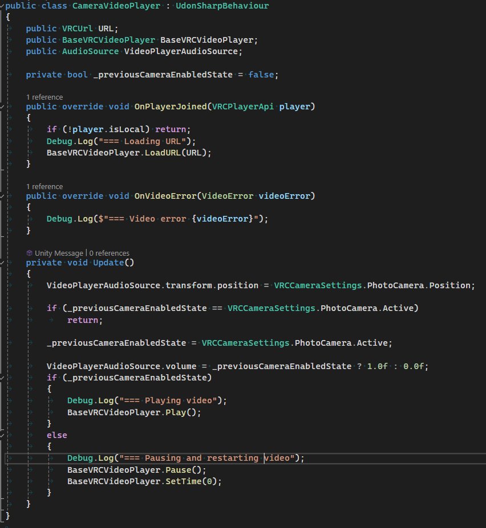Screen dimensions: 486x528
Task: Click the 'private' keyword before bool
Action: pos(44,75)
